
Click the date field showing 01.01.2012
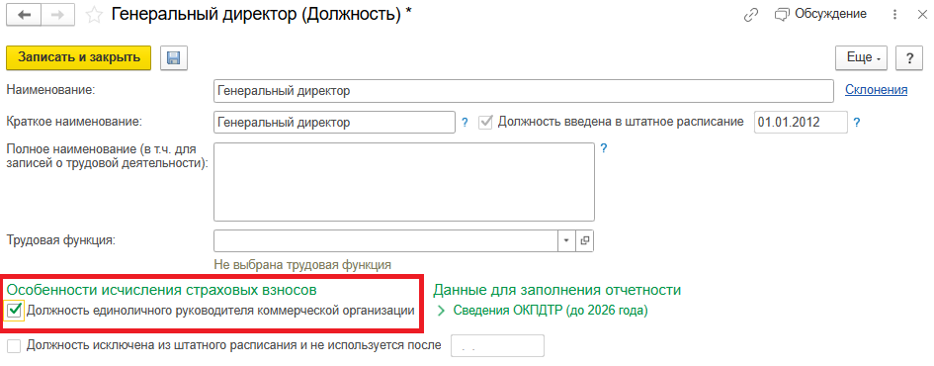801,123
